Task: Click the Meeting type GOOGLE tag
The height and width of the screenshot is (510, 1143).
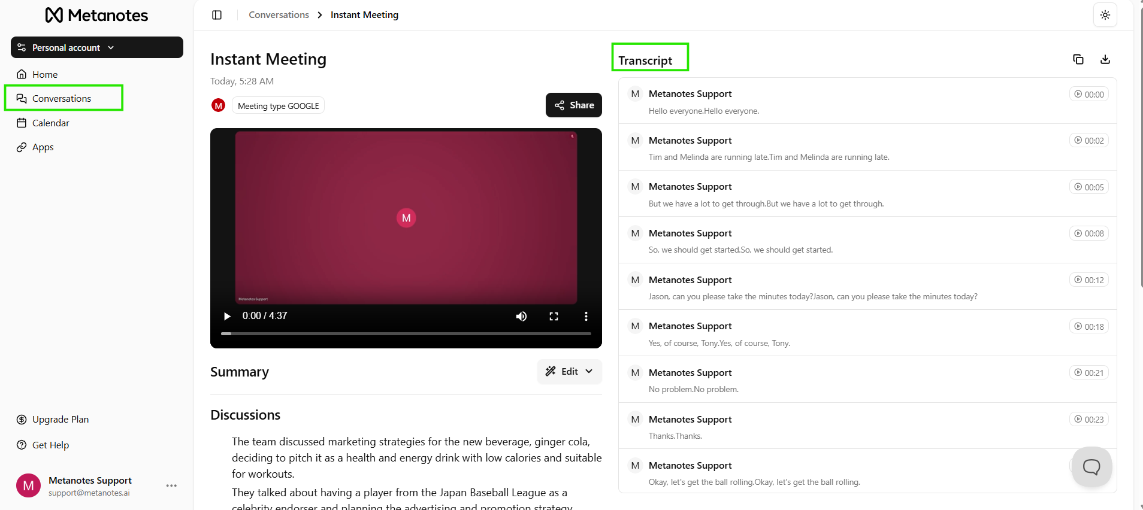Action: click(278, 106)
